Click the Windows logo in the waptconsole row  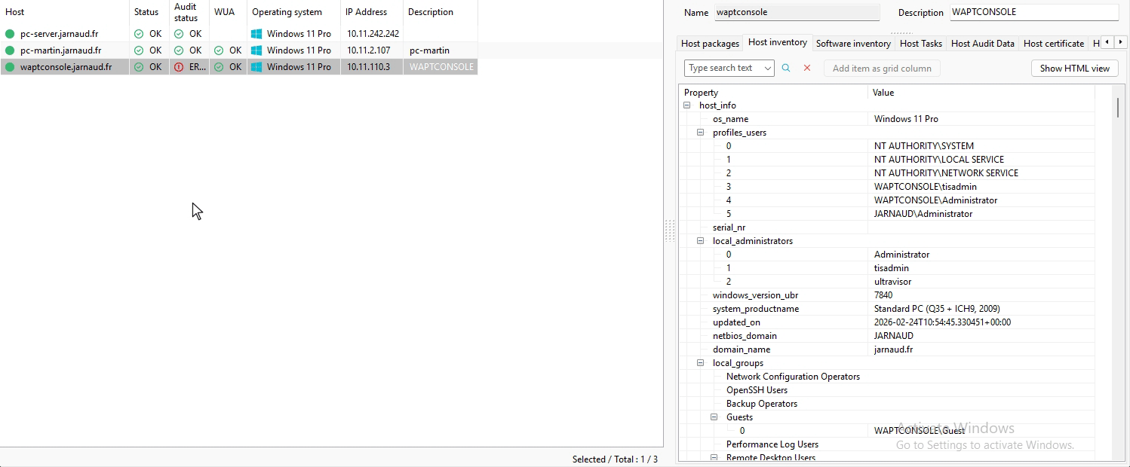point(256,66)
